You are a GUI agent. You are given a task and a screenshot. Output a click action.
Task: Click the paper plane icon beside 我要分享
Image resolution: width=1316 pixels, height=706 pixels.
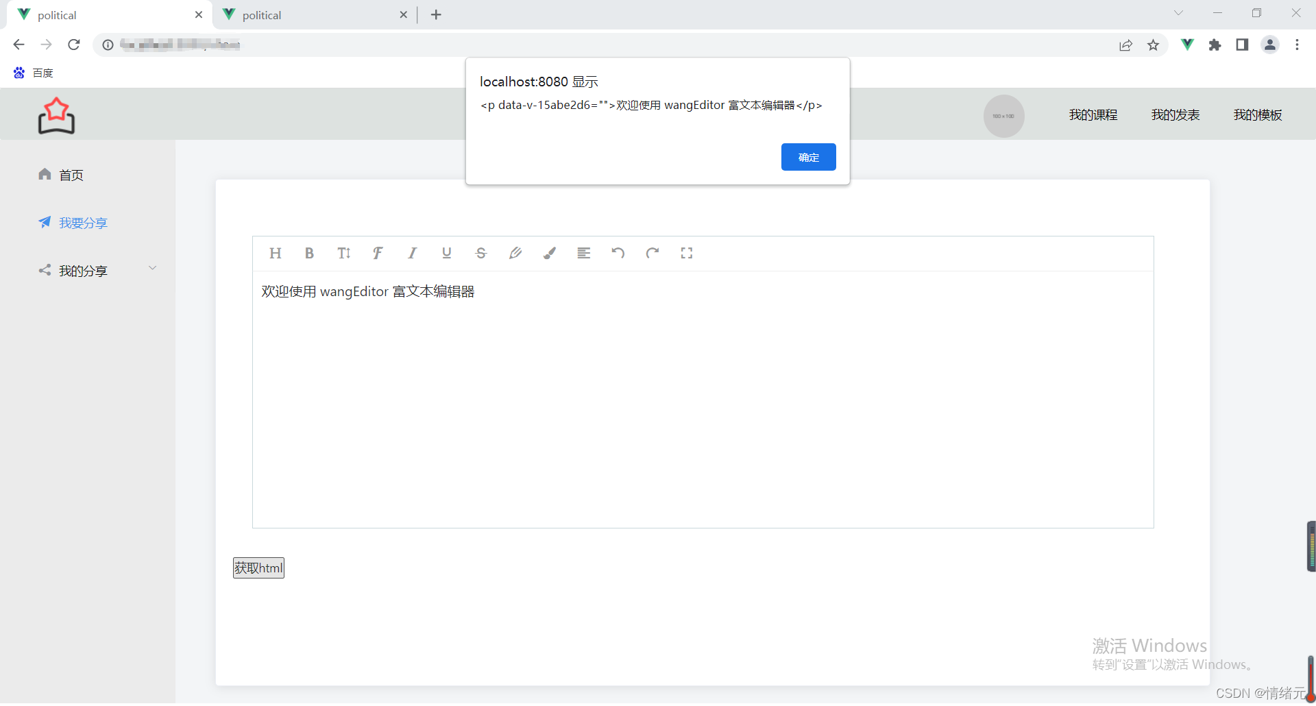[45, 222]
